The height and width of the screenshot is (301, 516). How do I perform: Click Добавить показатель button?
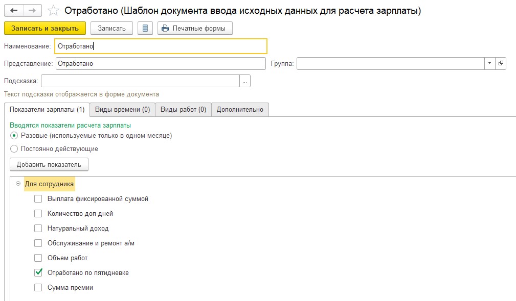49,164
